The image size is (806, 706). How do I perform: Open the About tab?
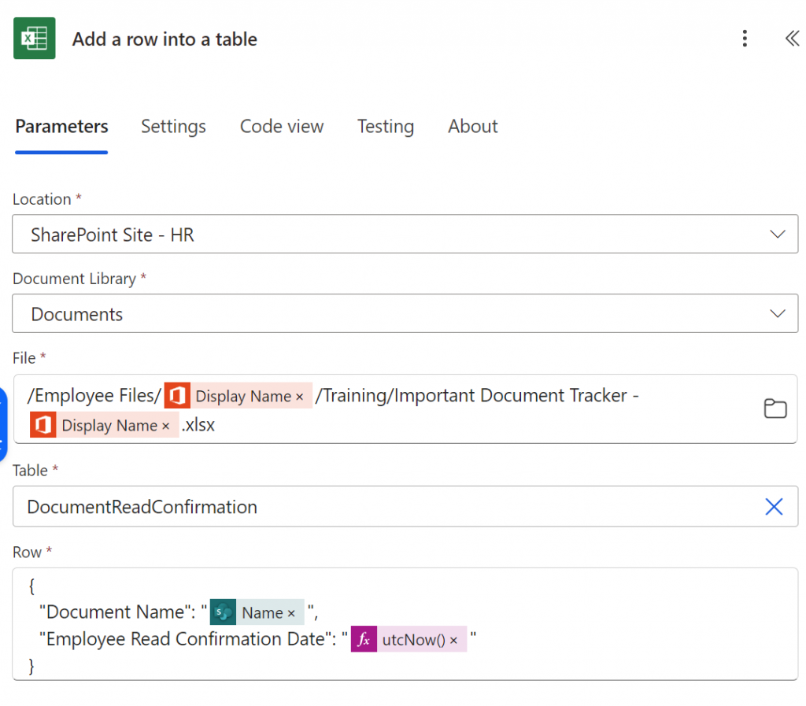click(x=472, y=127)
